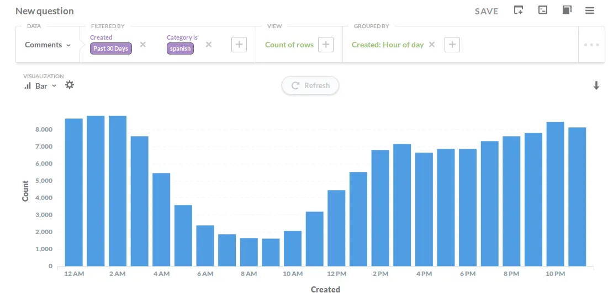Screen dimensions: 608x293
Task: Select the 2 PM bar in chart
Action: coord(380,208)
